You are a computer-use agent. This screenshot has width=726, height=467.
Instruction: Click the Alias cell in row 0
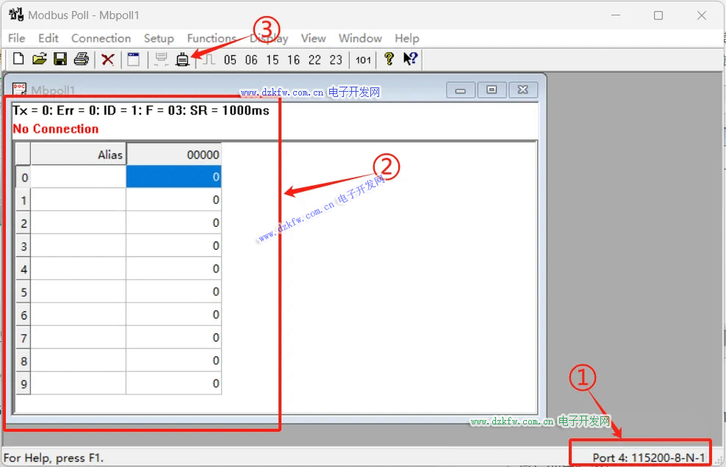point(78,177)
